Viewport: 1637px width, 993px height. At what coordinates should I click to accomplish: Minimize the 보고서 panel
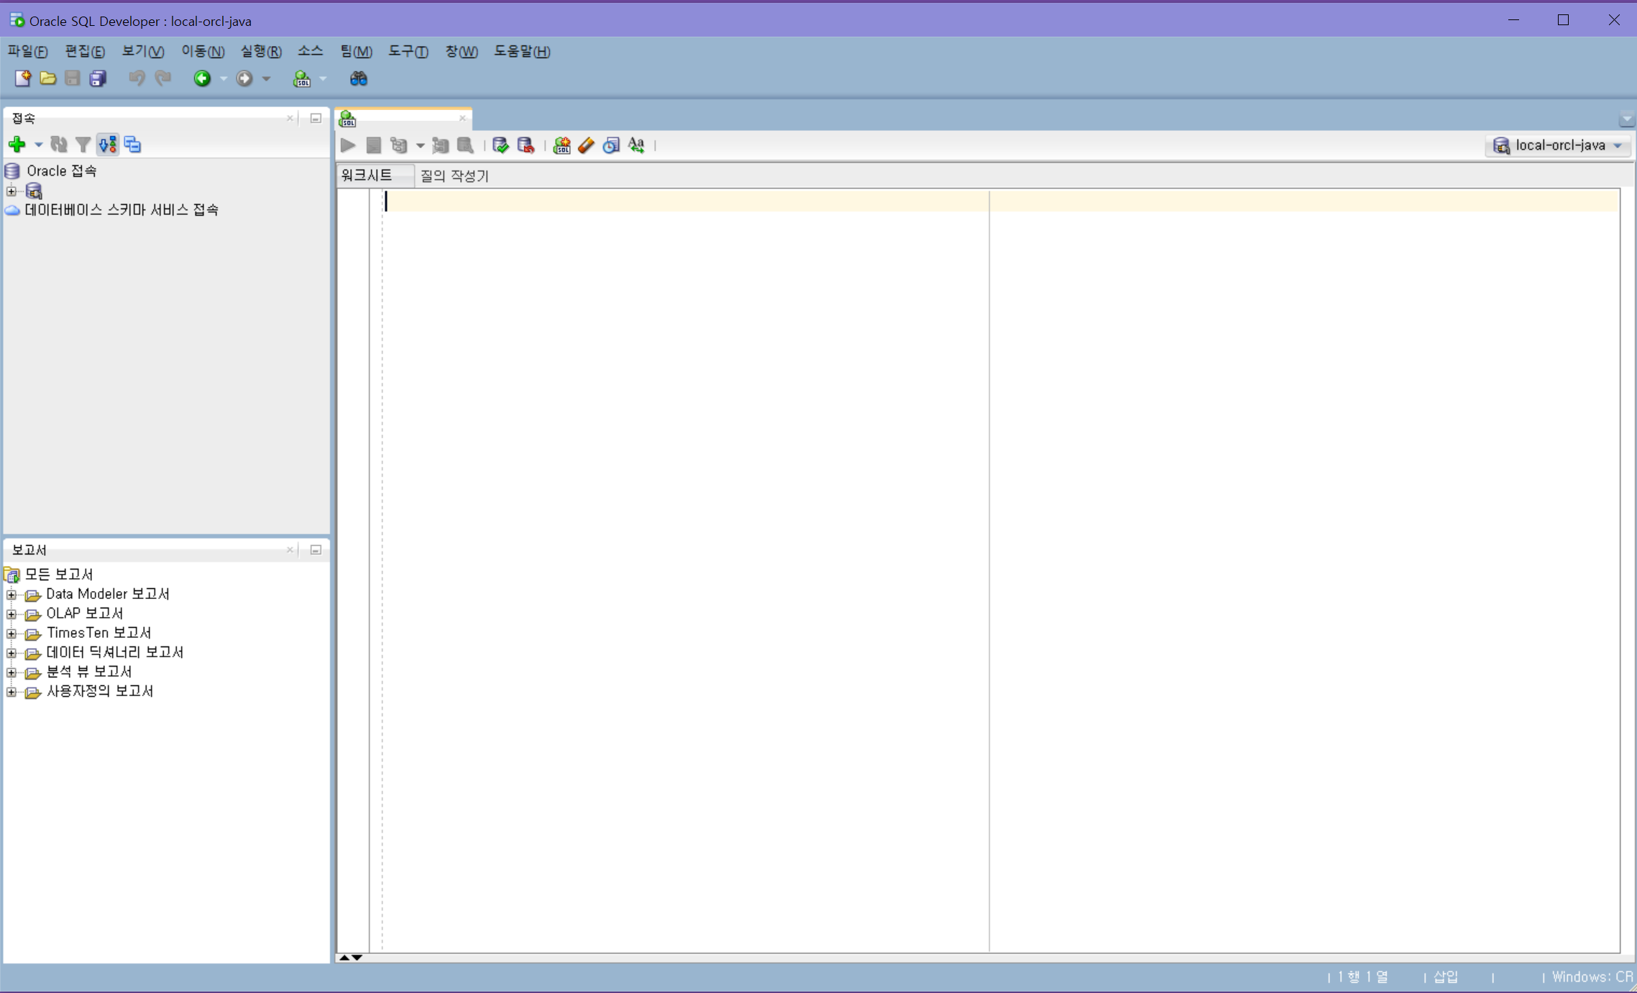[x=316, y=549]
